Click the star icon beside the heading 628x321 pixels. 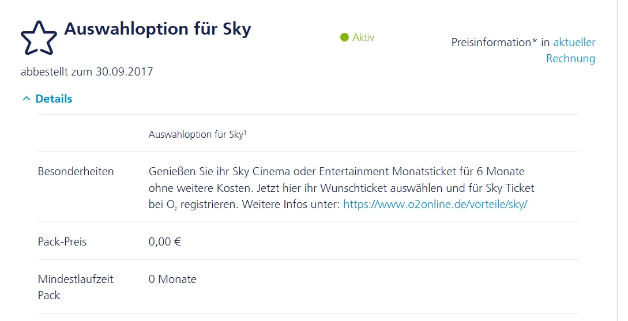[x=39, y=37]
